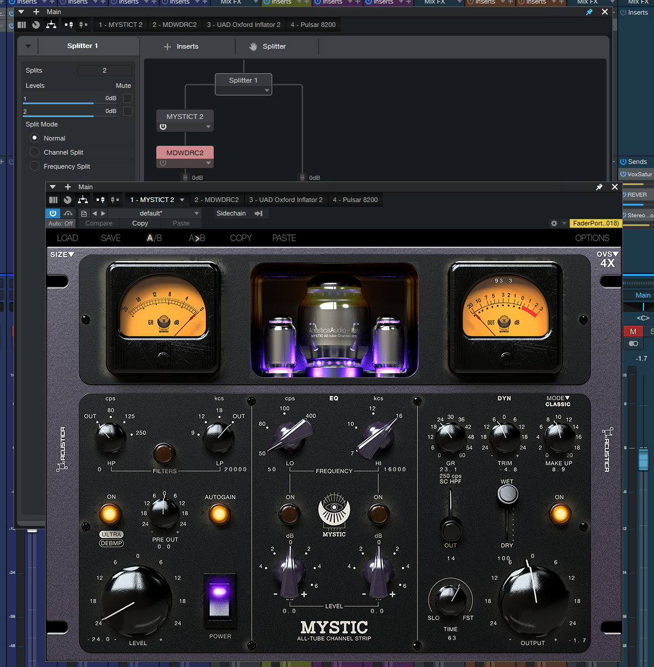Click routing tree icon in back Splitter window toolbar
This screenshot has height=667, width=654.
(51, 25)
